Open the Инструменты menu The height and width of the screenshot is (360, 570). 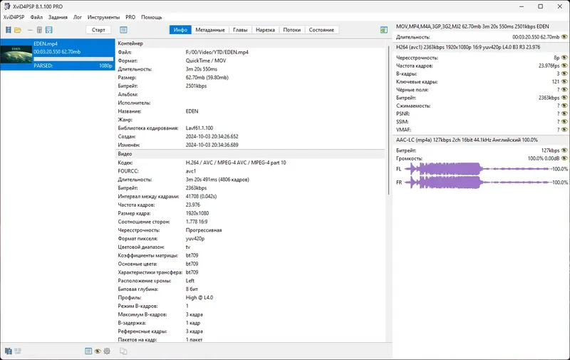[103, 17]
